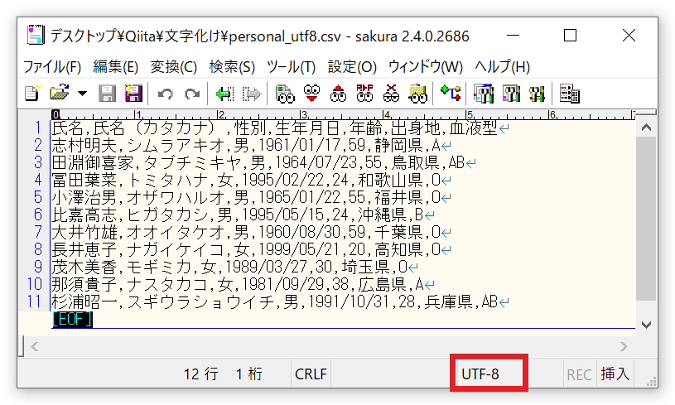This screenshot has height=405, width=675.
Task: Open the 変換(C) menu
Action: (x=173, y=67)
